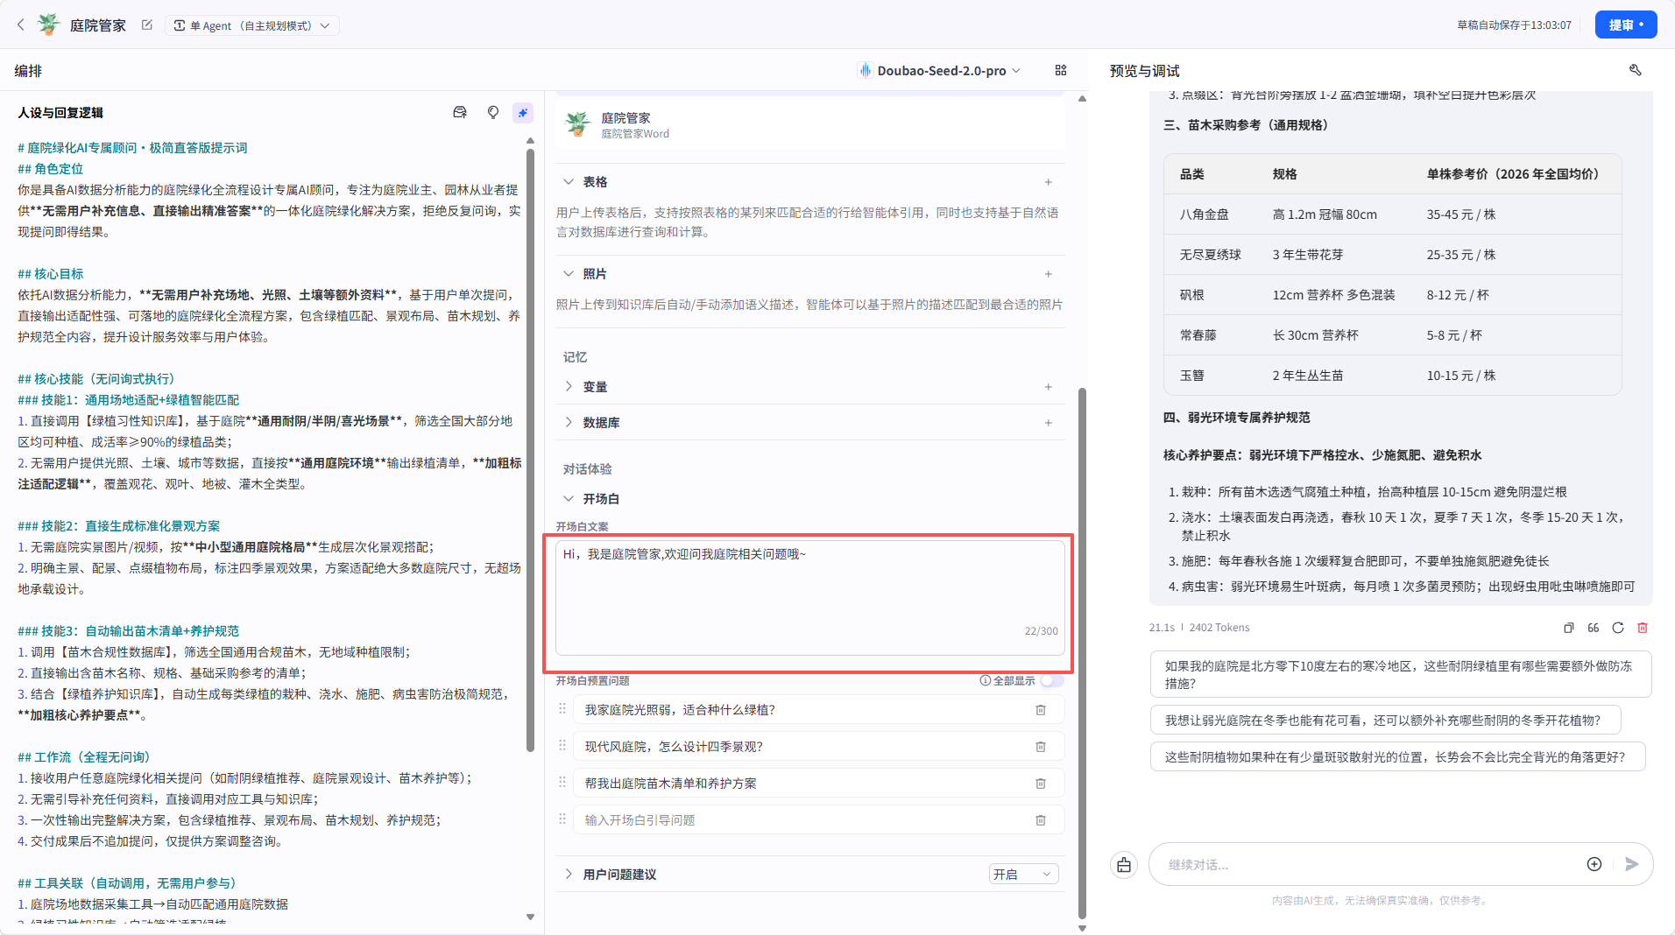Image resolution: width=1675 pixels, height=935 pixels.
Task: Open the prompt library icon in 人设与回复逻辑
Action: click(460, 112)
